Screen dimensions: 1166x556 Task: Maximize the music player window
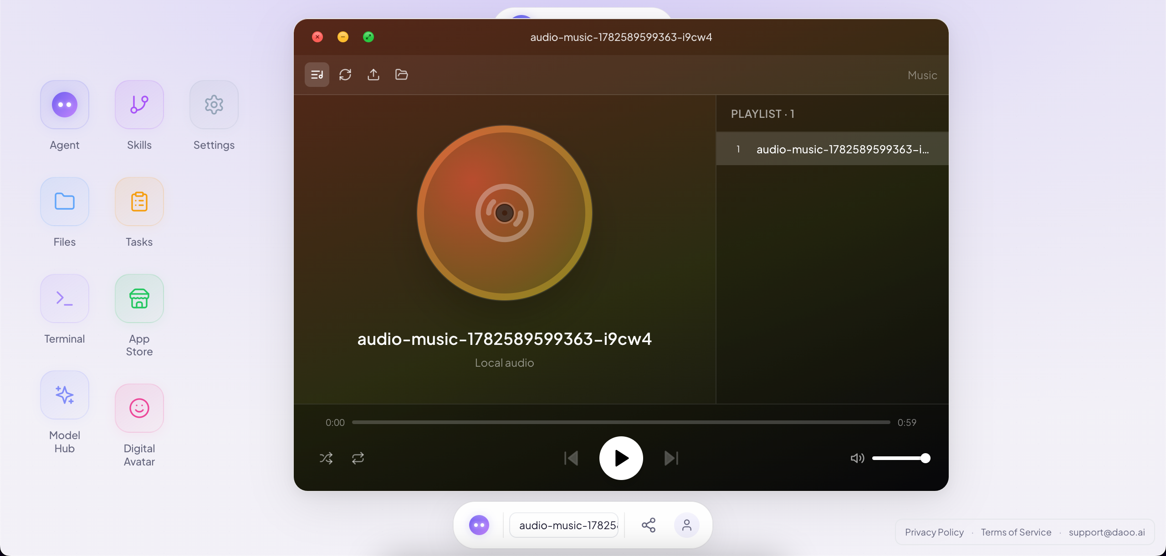coord(368,37)
